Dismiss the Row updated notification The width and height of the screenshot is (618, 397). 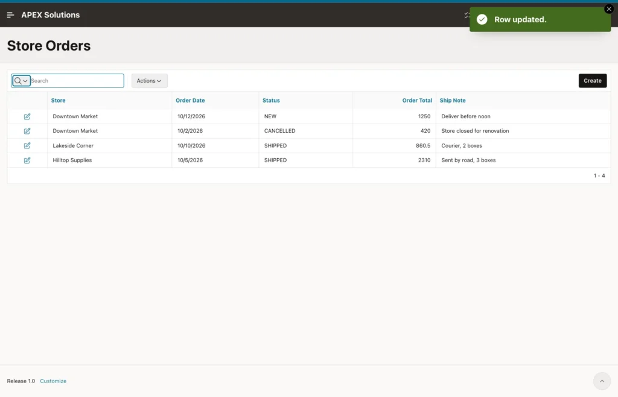[x=609, y=8]
